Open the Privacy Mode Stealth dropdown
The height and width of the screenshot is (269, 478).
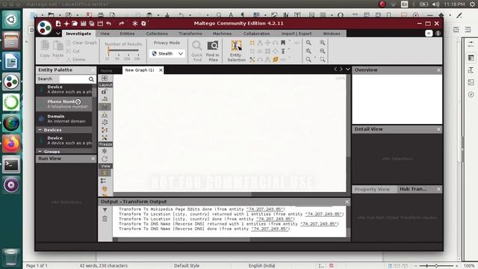167,54
